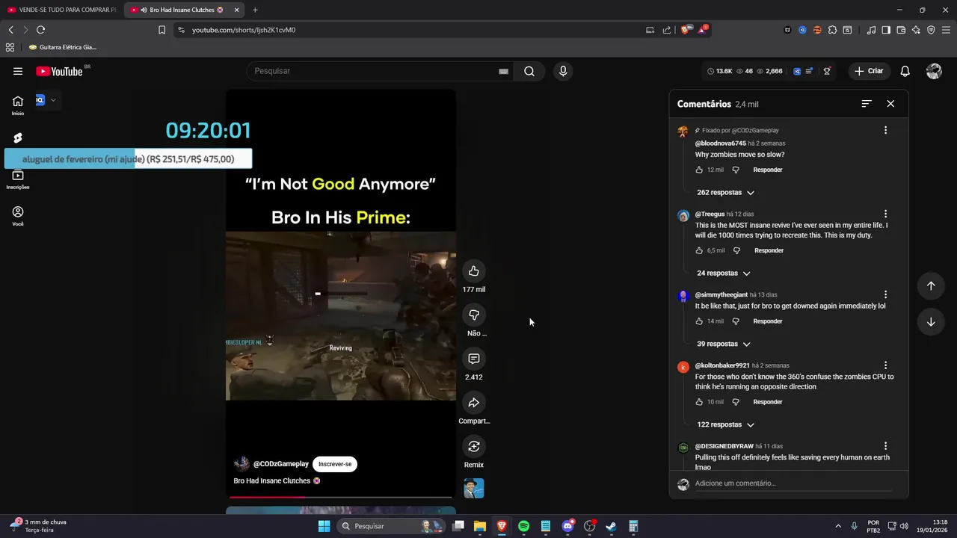This screenshot has width=957, height=538.
Task: Like the @bloodnova6745 comment (12 mil)
Action: tap(700, 170)
